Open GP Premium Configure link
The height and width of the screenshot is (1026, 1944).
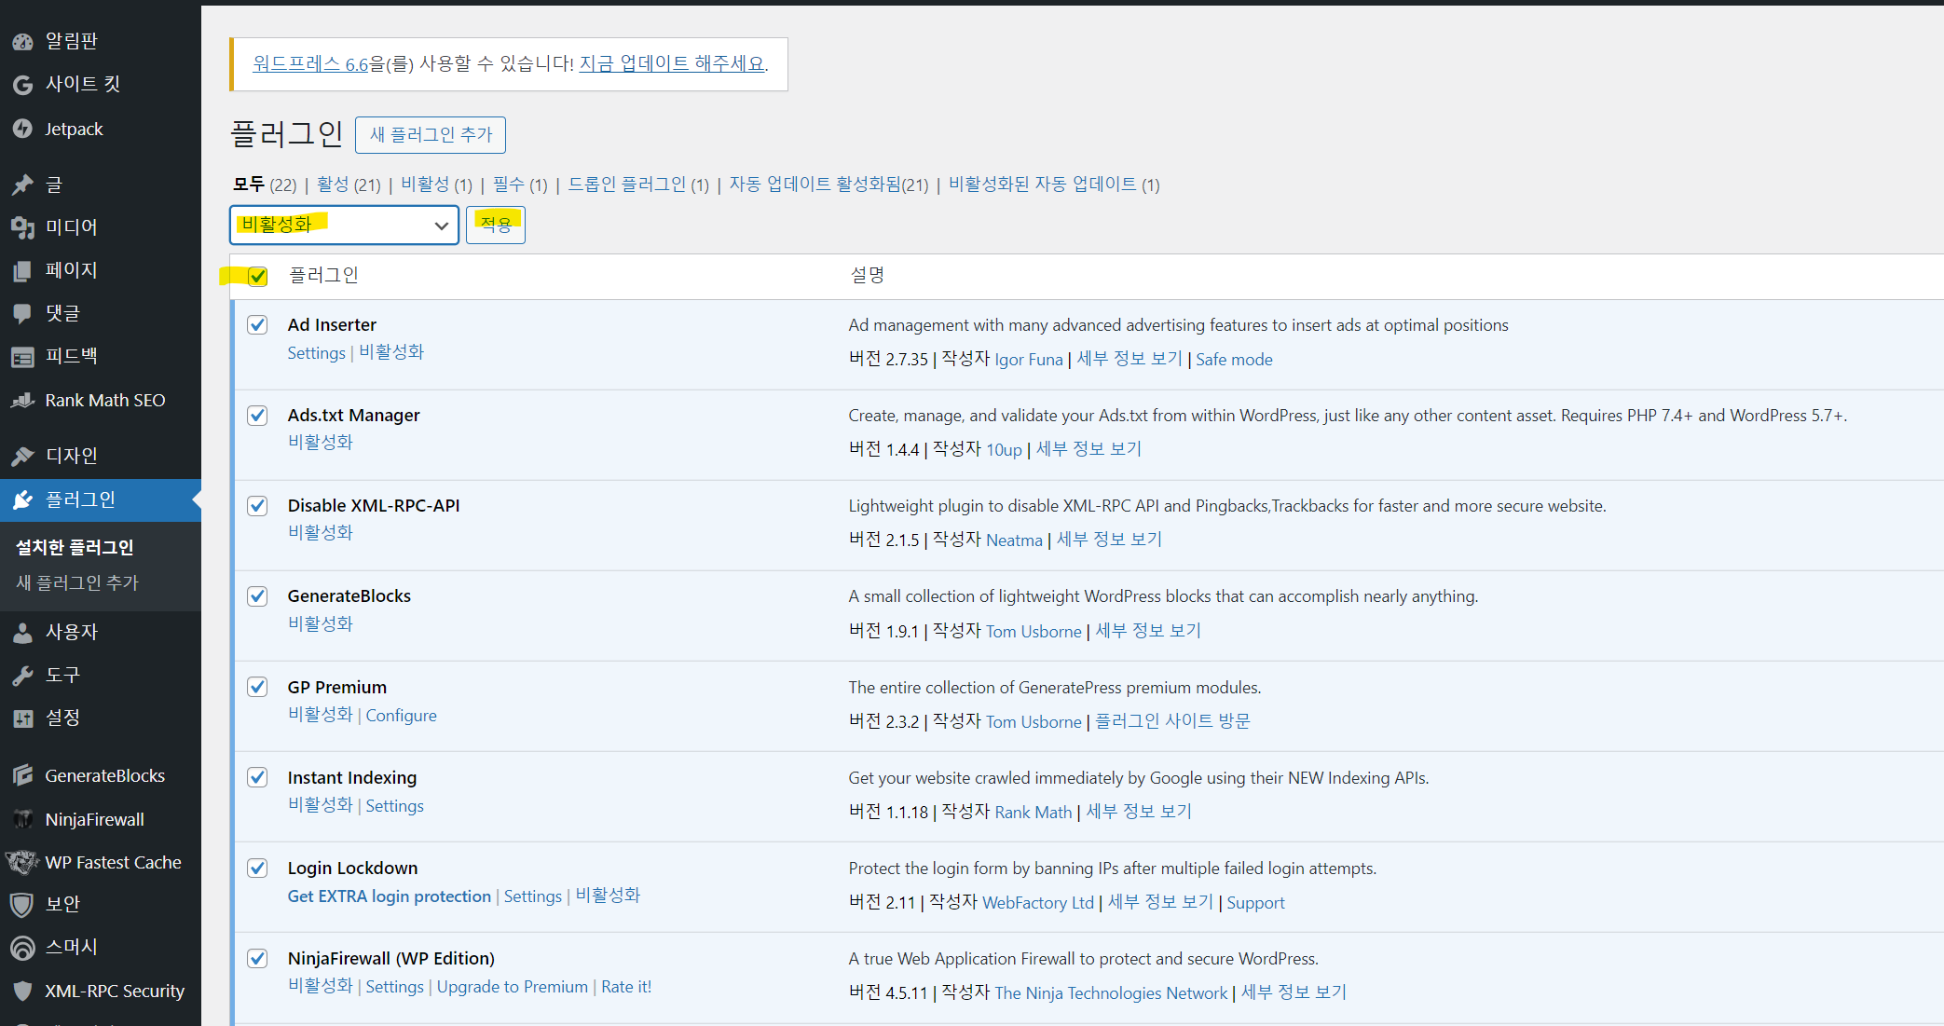(x=401, y=716)
